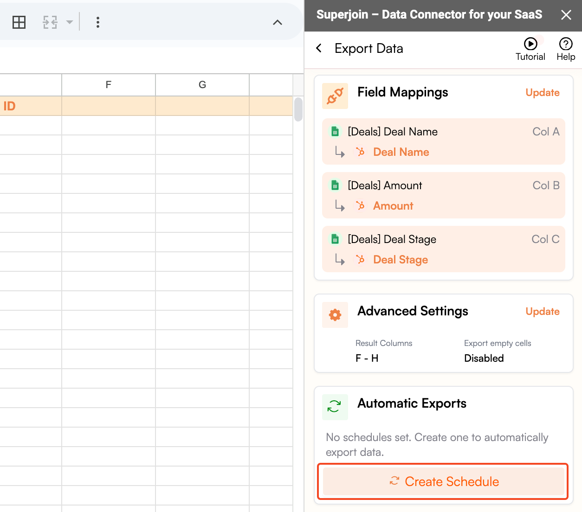Close the Superjoin side panel
Viewport: 582px width, 512px height.
pos(566,15)
